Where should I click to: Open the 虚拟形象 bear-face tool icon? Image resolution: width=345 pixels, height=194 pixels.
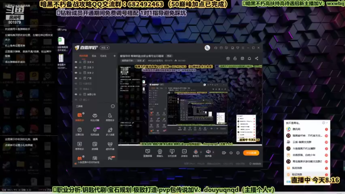110,146
